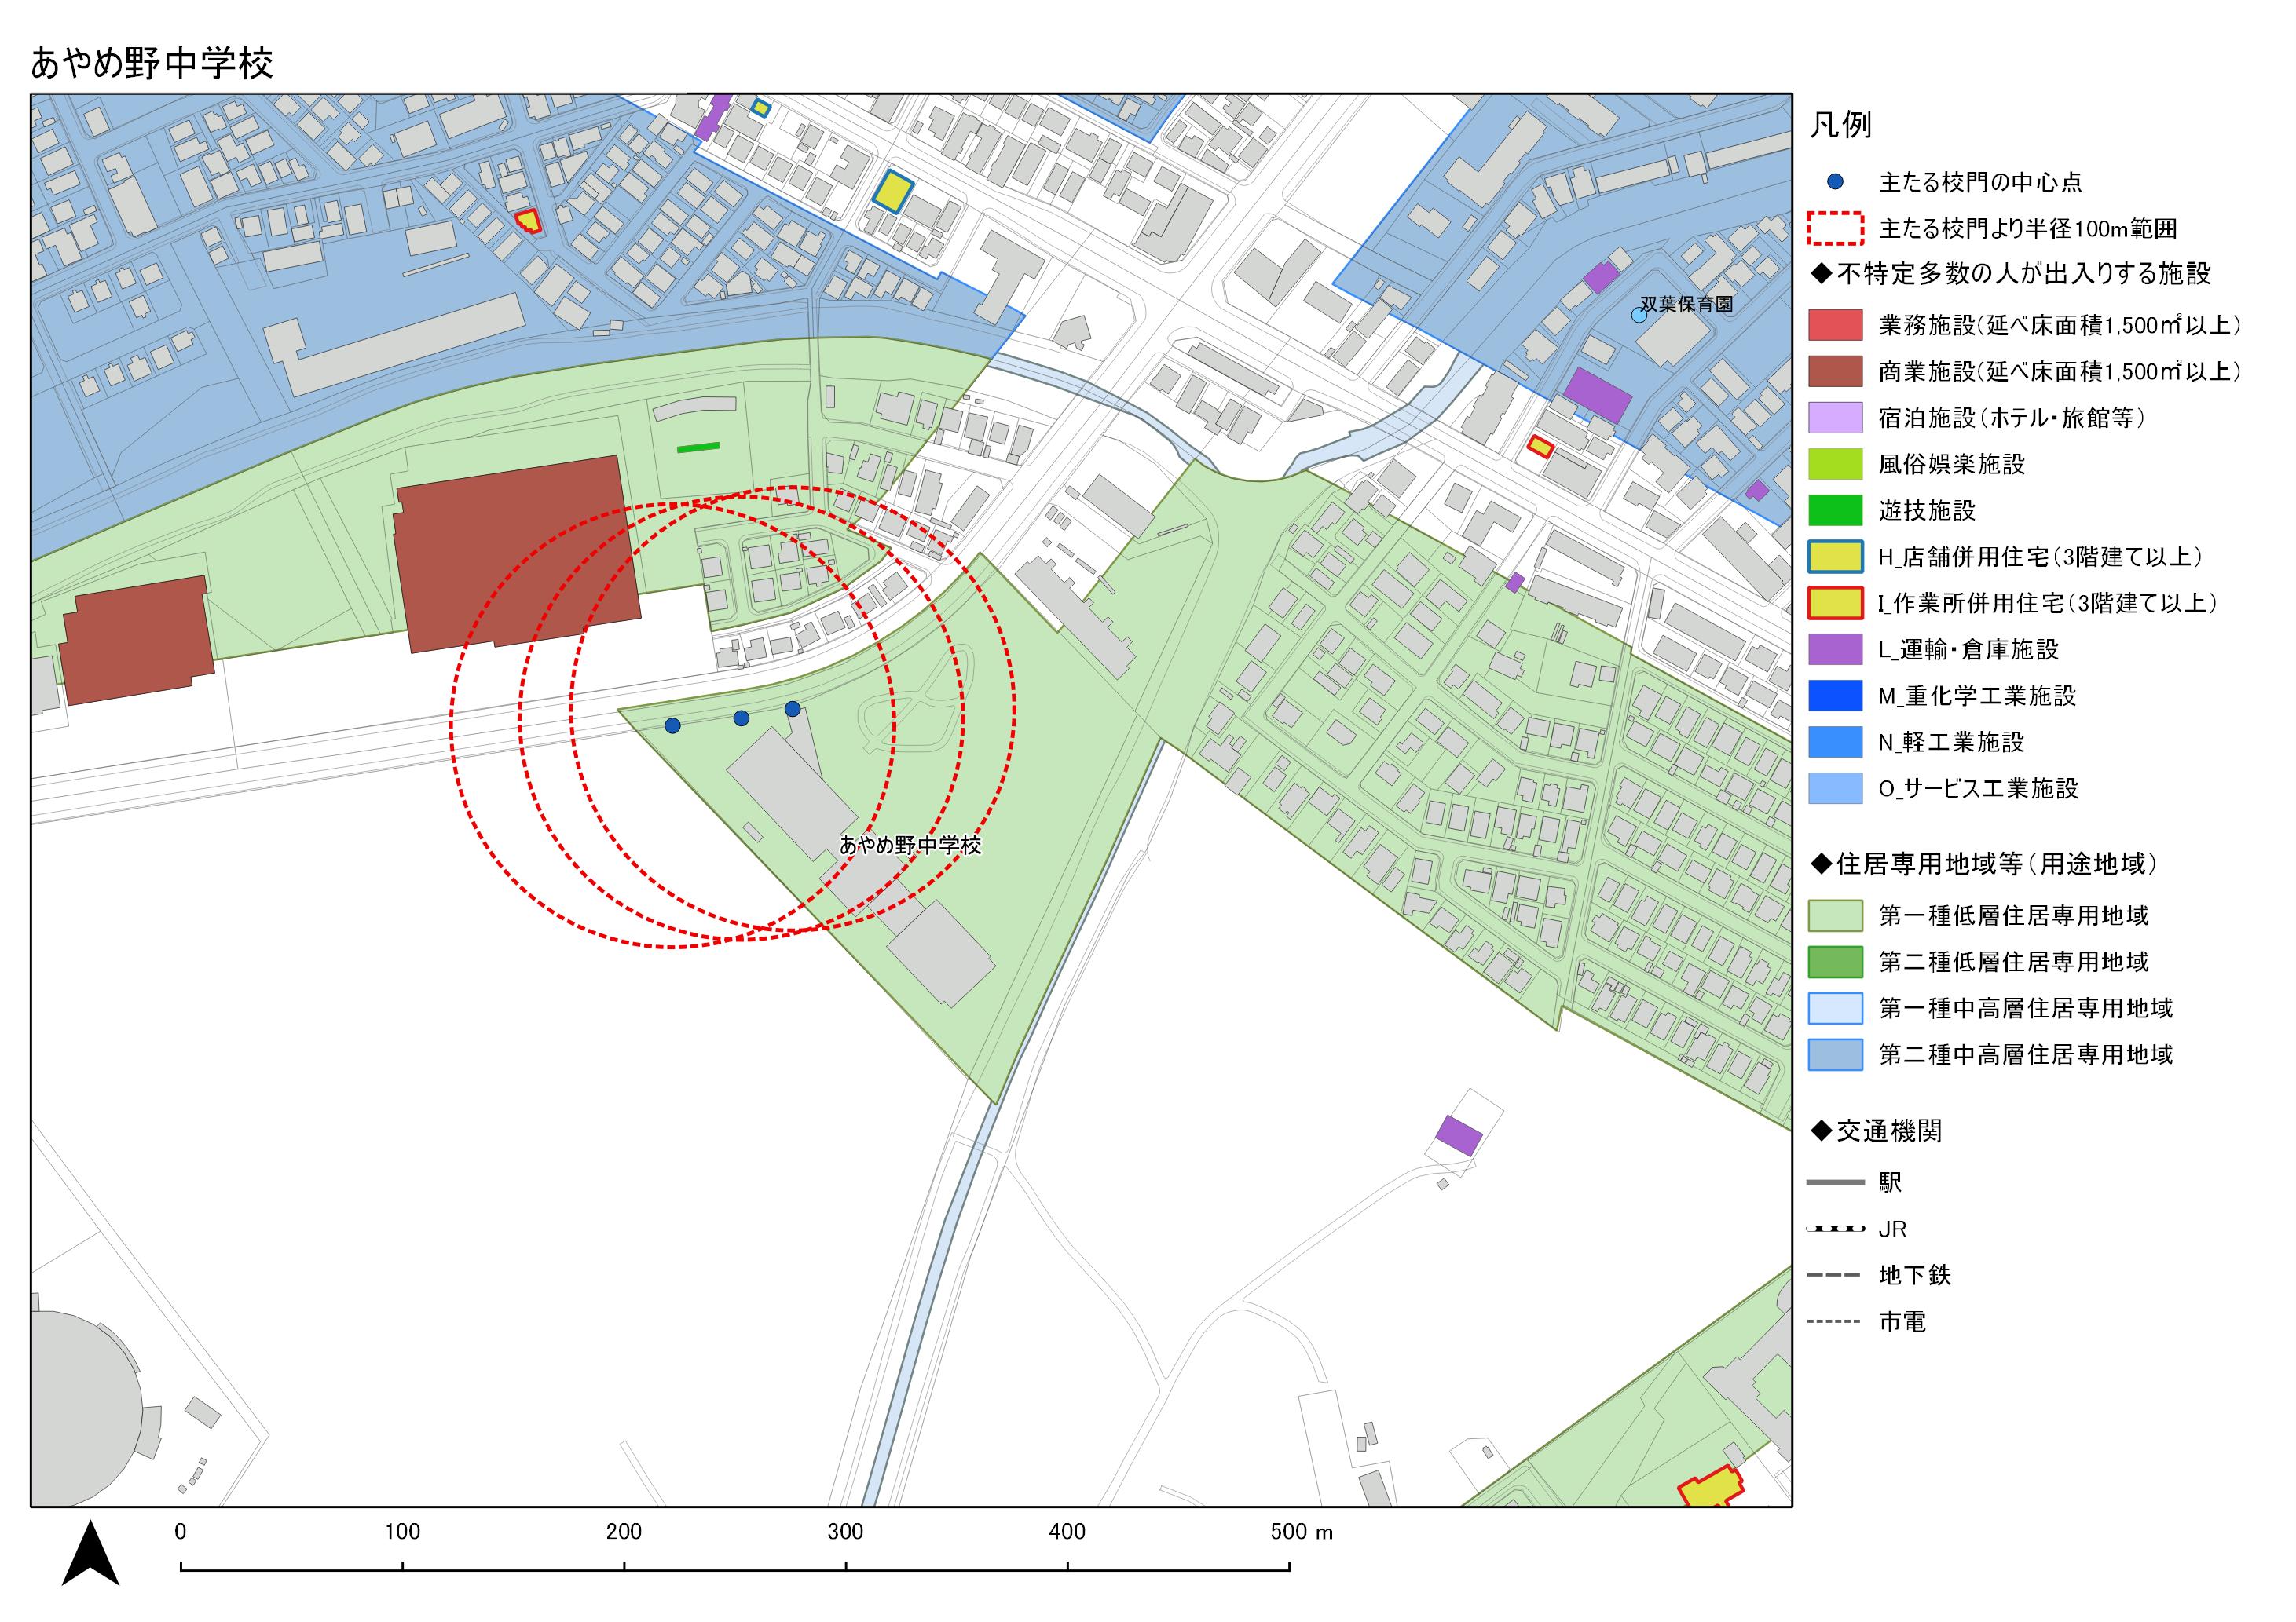Click the 市電 legend text
The image size is (2296, 1622).
point(1902,1322)
